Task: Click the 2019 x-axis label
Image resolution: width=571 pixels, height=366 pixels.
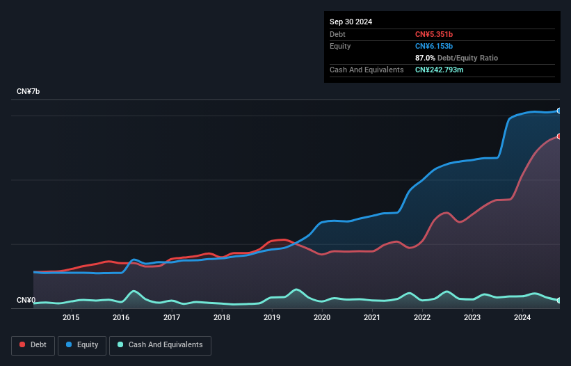Action: click(x=272, y=317)
